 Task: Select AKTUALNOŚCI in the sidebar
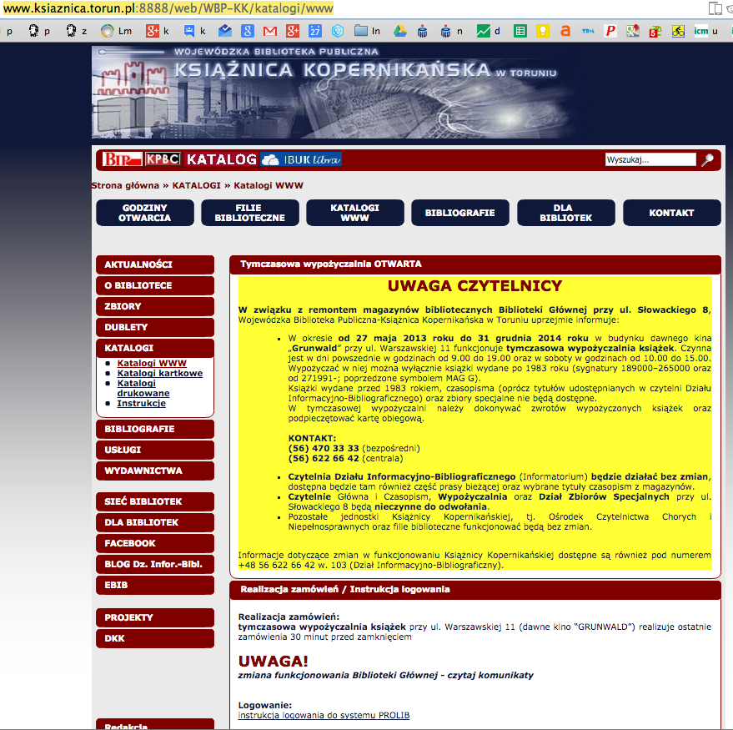coord(155,264)
